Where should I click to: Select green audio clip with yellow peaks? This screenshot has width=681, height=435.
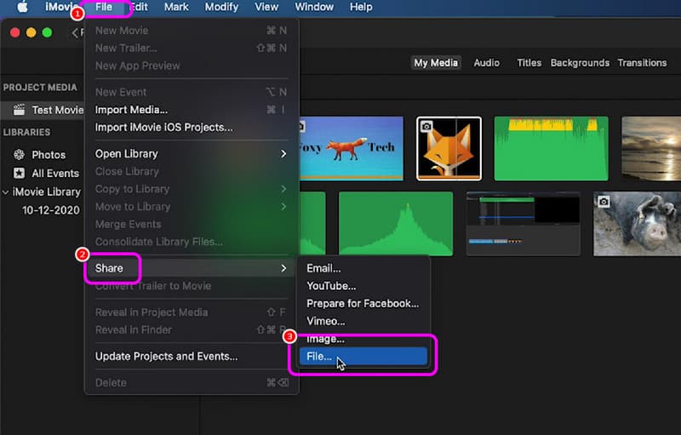click(x=551, y=148)
